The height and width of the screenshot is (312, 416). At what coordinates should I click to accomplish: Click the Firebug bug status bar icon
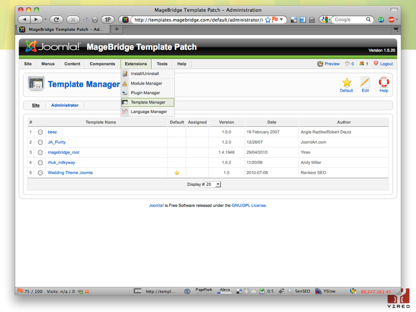point(281,291)
